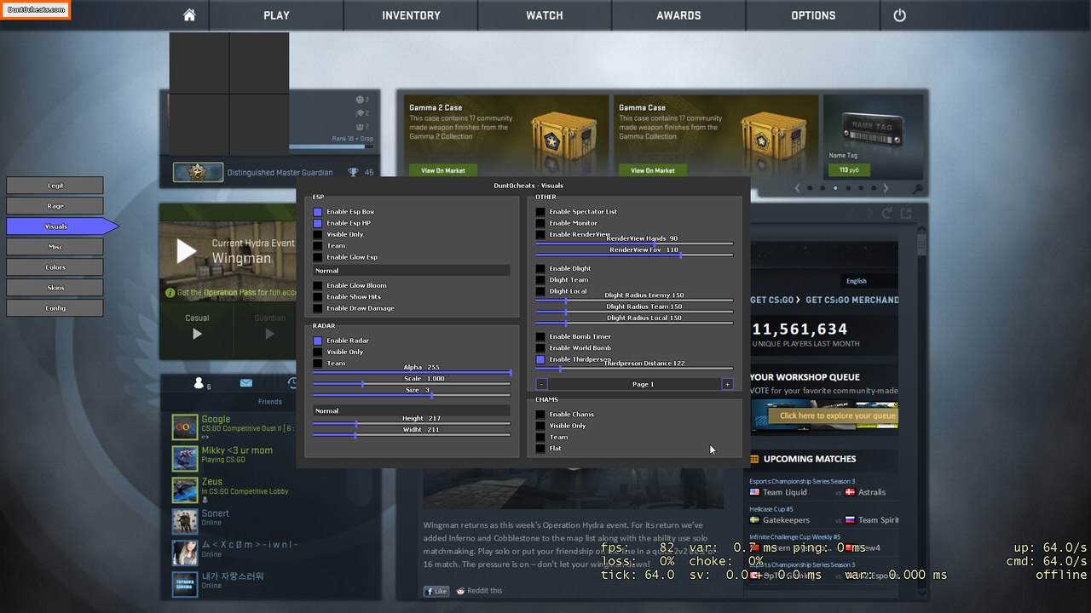Open the WATCH menu
This screenshot has height=613, width=1091.
tap(545, 15)
